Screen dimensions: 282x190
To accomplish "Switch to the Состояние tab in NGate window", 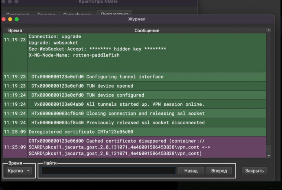I will pos(17,13).
